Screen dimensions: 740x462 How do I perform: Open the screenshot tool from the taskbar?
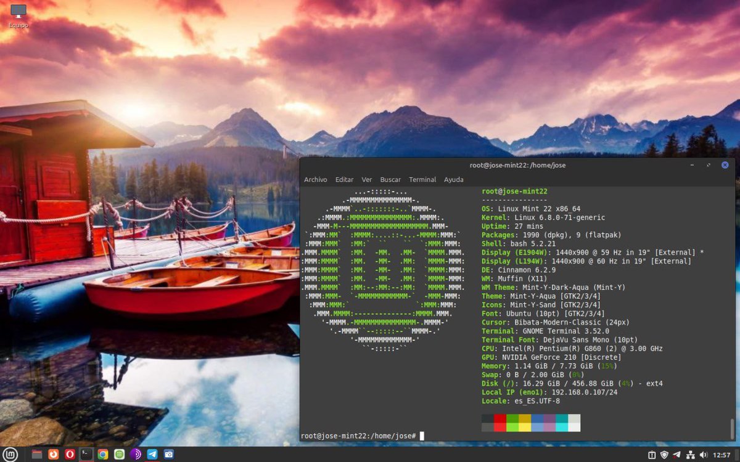pyautogui.click(x=168, y=455)
